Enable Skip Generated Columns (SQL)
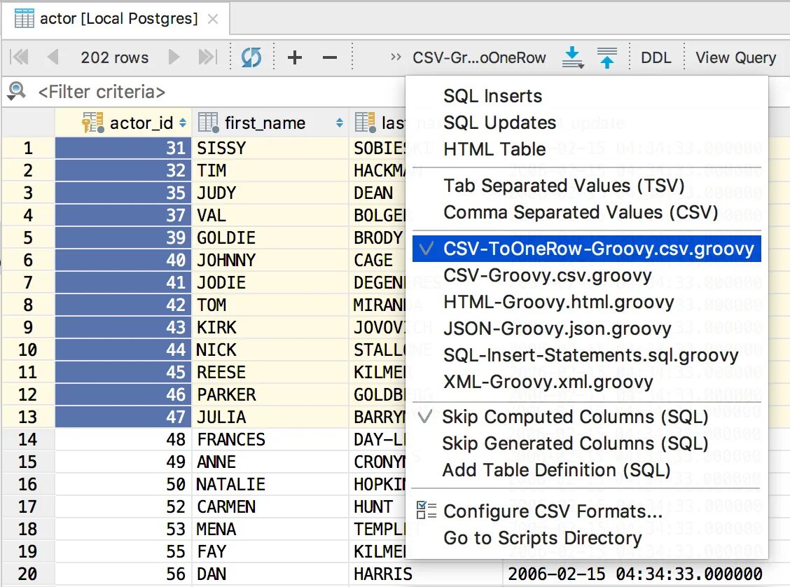This screenshot has height=587, width=790. click(574, 443)
